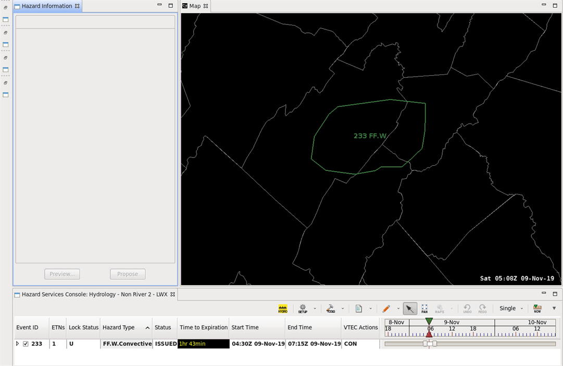Uncheck the event 233 checkbox

(x=26, y=344)
